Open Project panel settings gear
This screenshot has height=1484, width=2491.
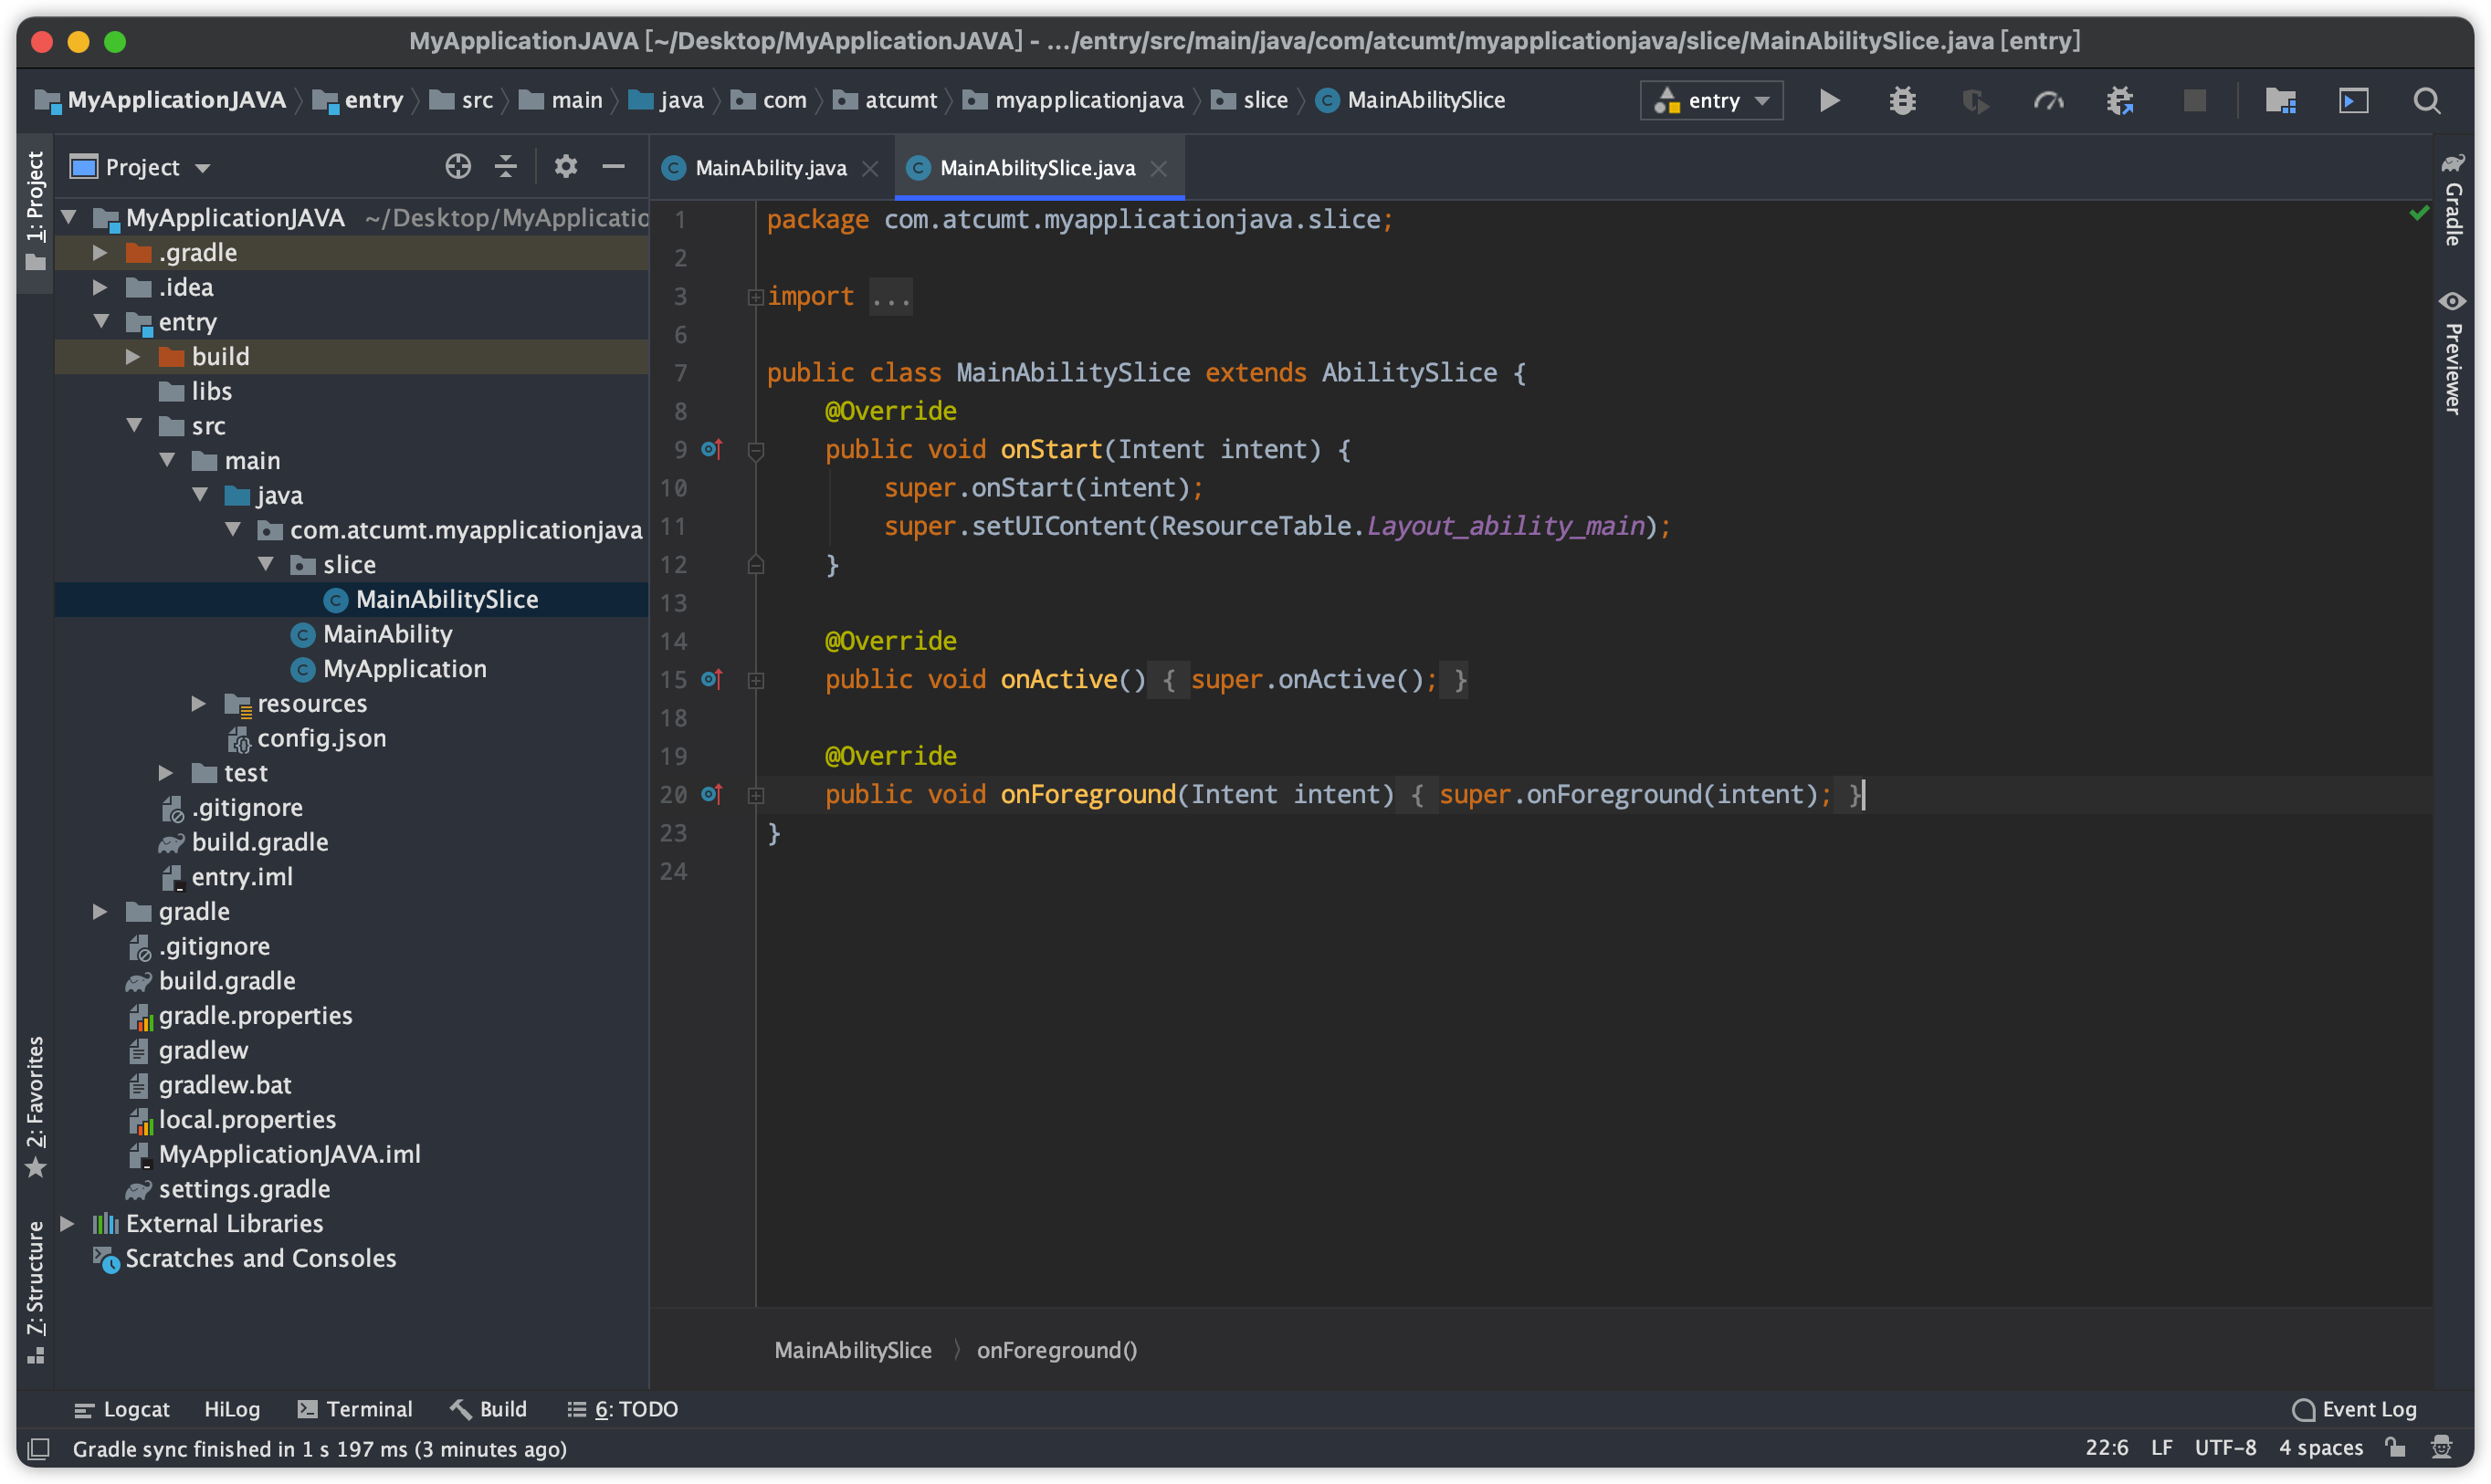[565, 166]
